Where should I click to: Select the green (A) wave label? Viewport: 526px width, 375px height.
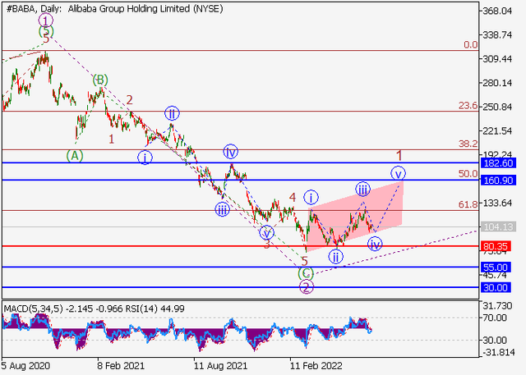75,156
